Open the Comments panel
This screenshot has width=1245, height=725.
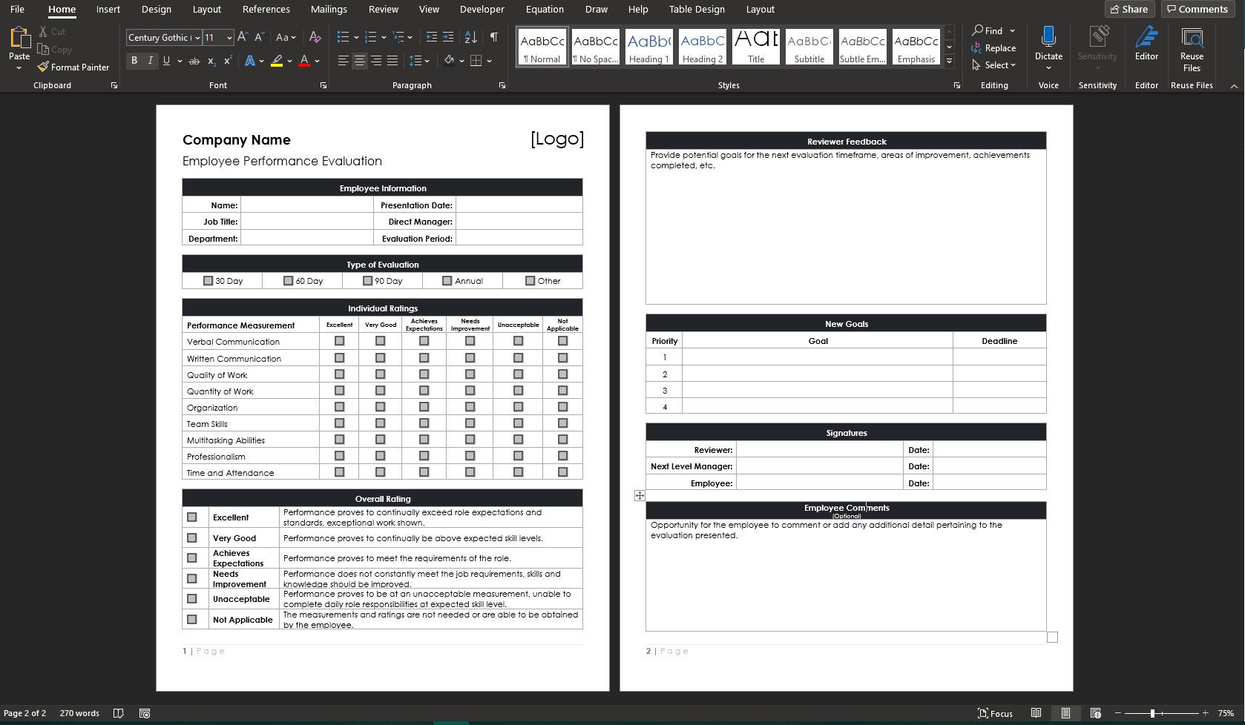[1197, 9]
